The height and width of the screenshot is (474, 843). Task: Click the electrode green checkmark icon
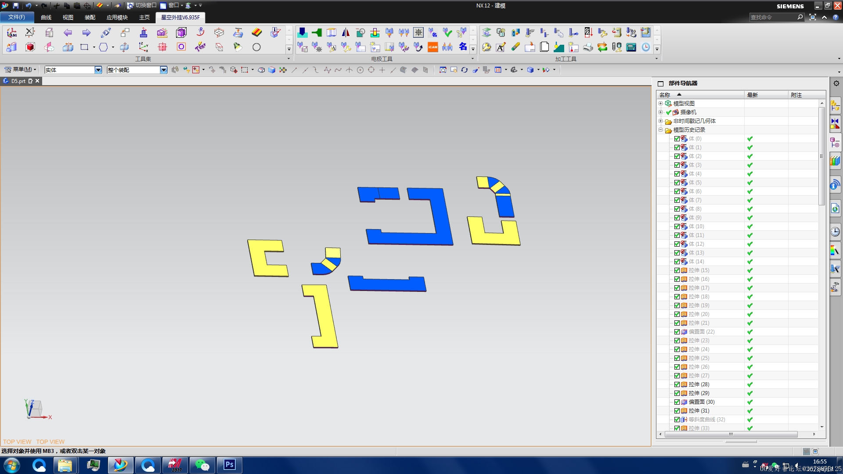click(447, 32)
